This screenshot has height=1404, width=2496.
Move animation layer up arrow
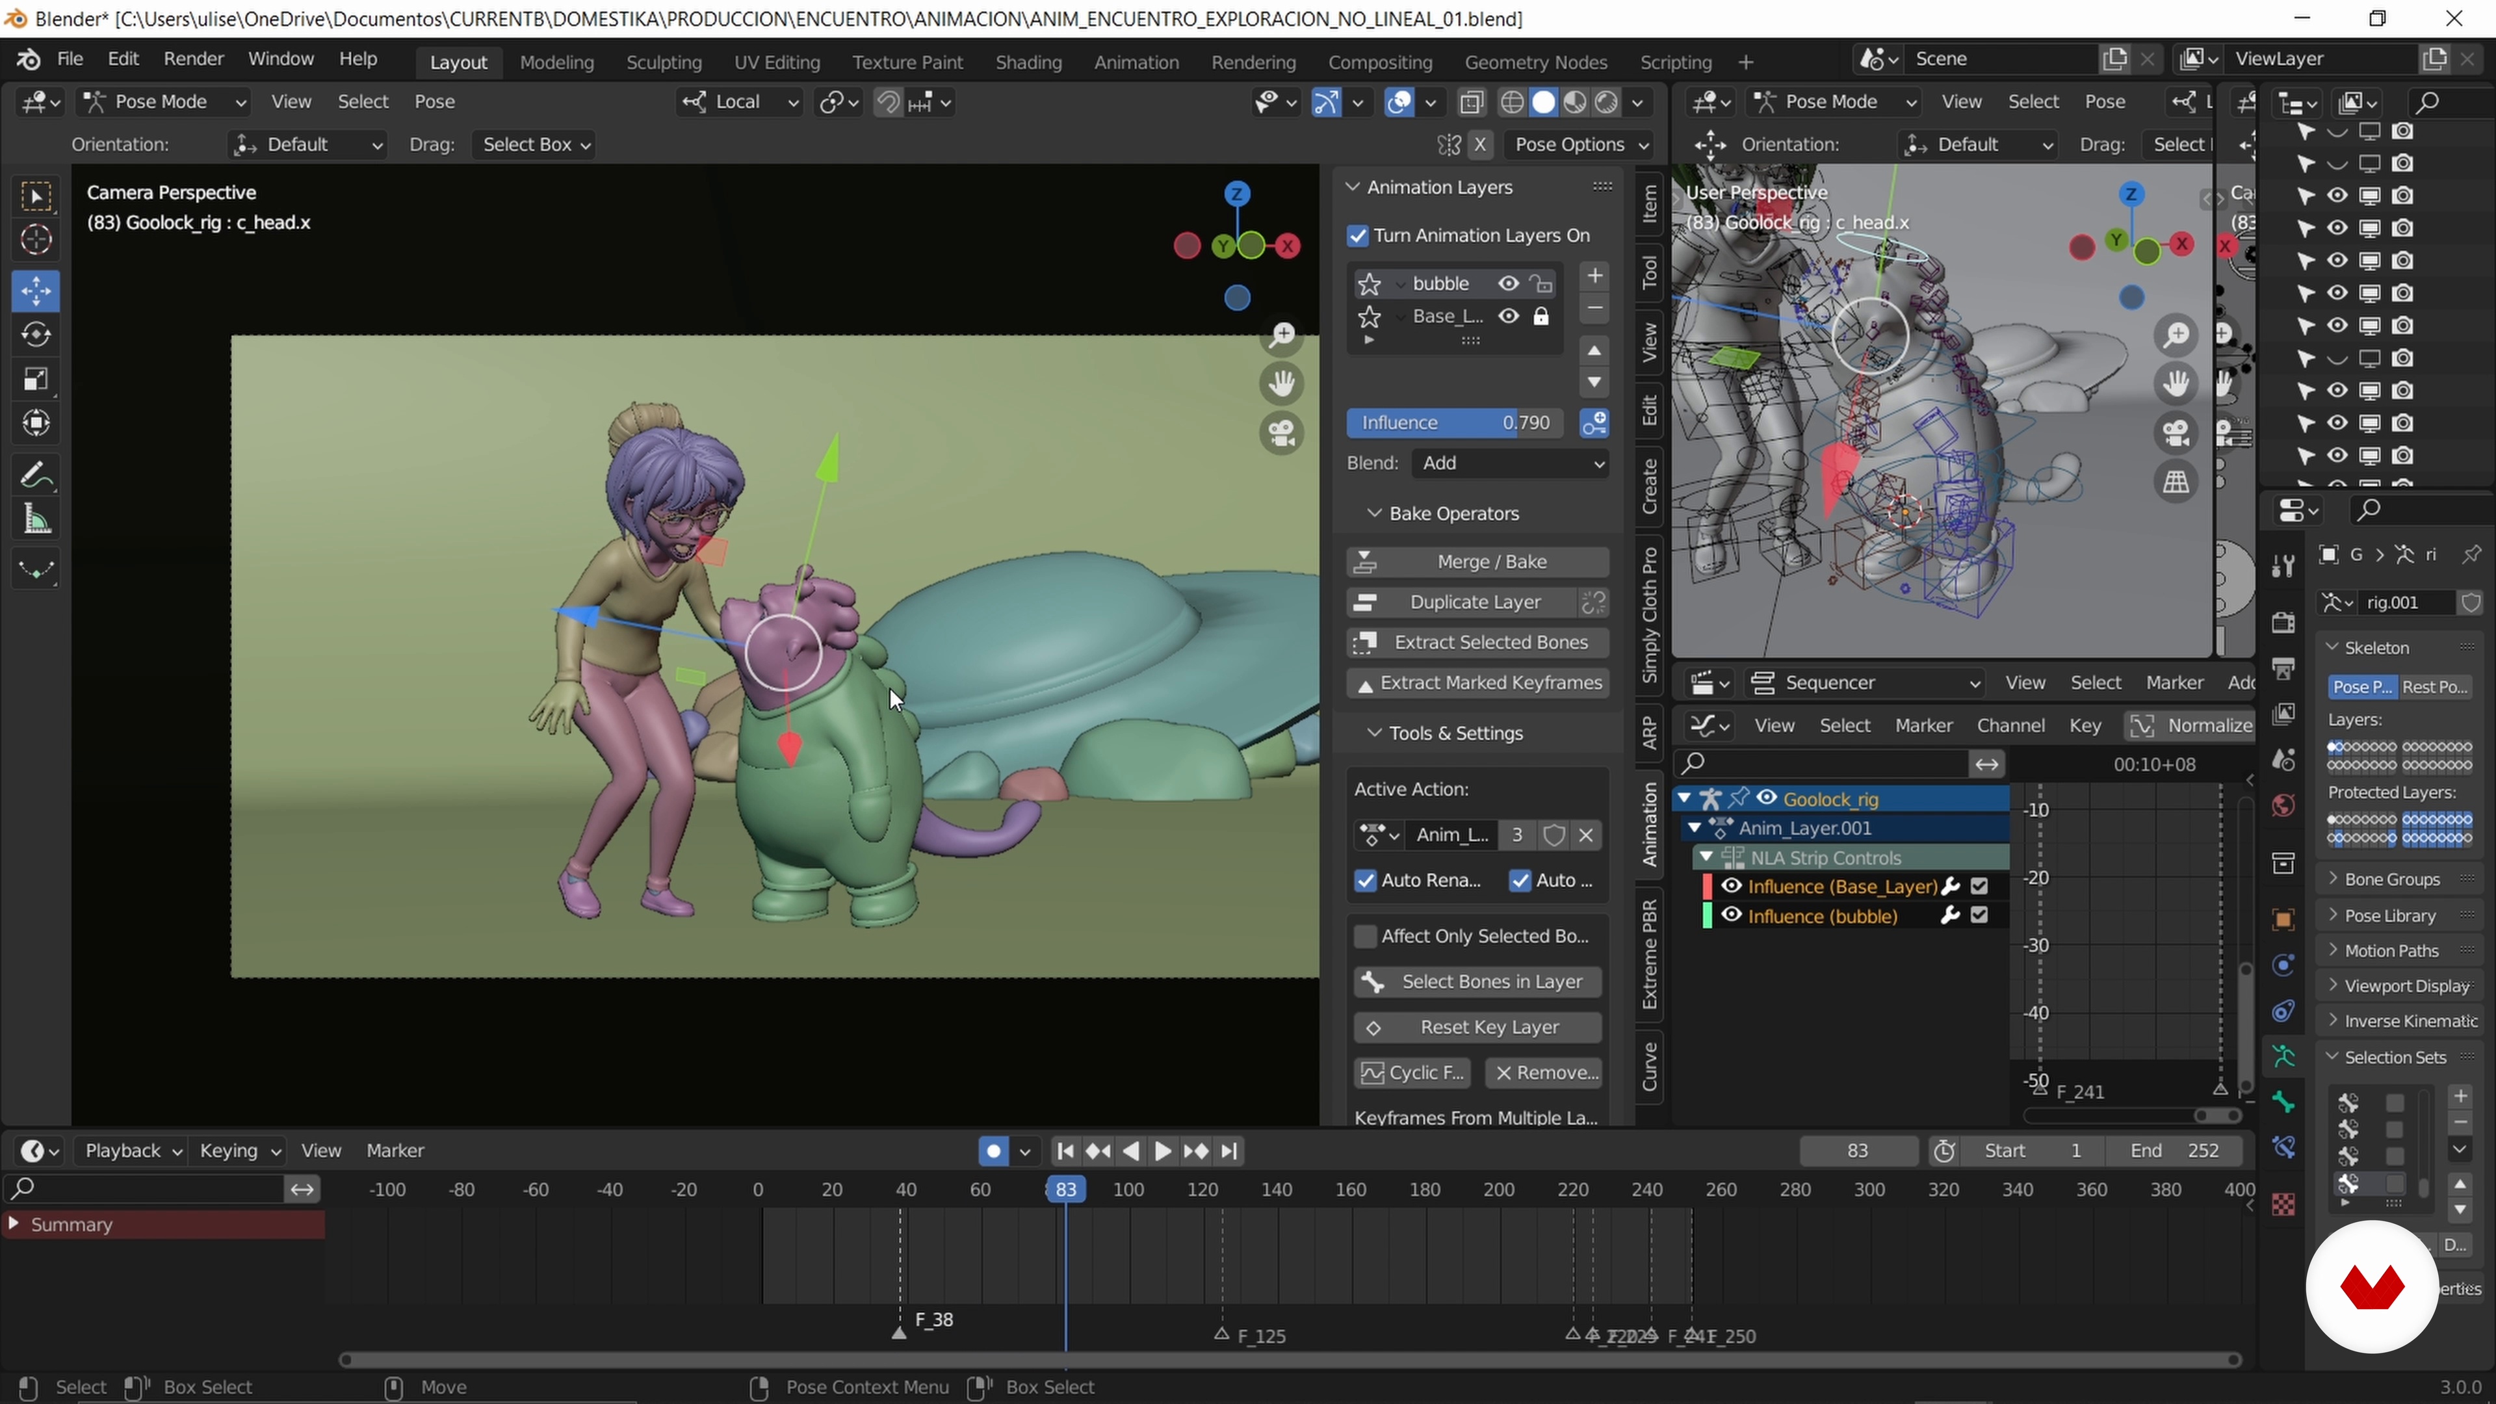click(x=1594, y=351)
